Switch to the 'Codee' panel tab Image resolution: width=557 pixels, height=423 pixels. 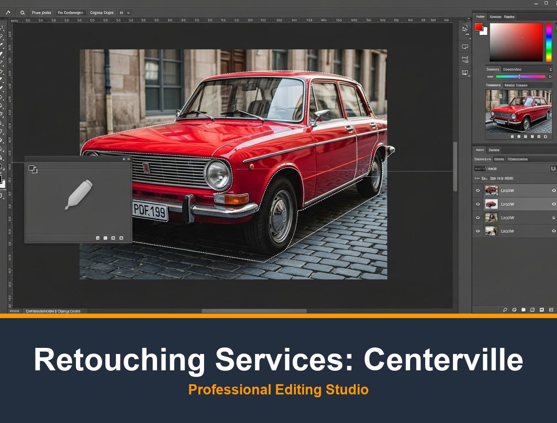pyautogui.click(x=494, y=150)
